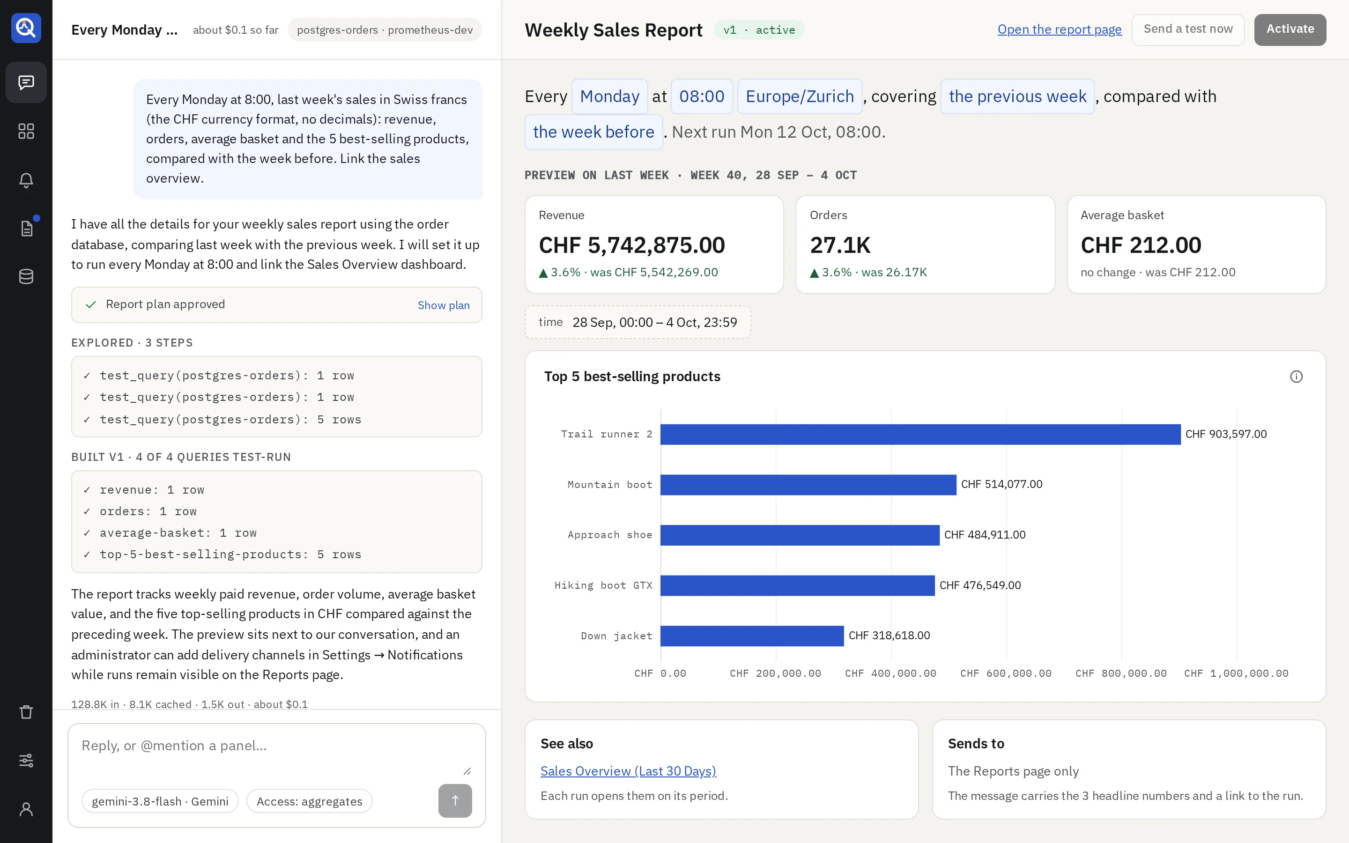Change 'the week before' comparison selector
This screenshot has height=843, width=1349.
tap(593, 132)
